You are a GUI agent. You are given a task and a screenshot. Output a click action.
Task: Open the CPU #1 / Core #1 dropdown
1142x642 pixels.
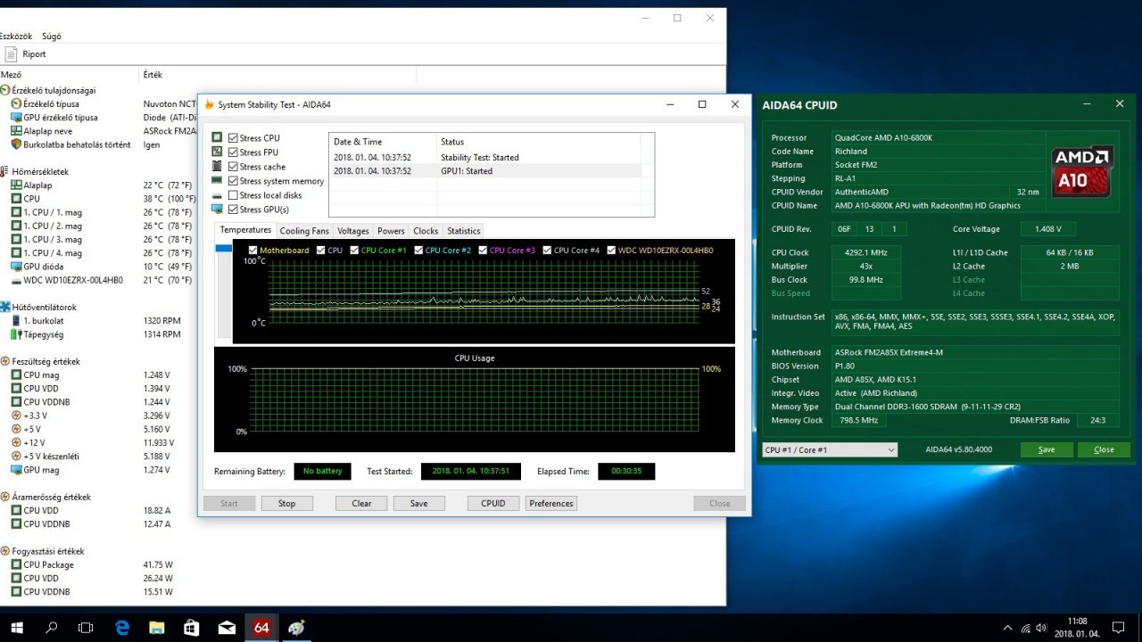pos(830,449)
